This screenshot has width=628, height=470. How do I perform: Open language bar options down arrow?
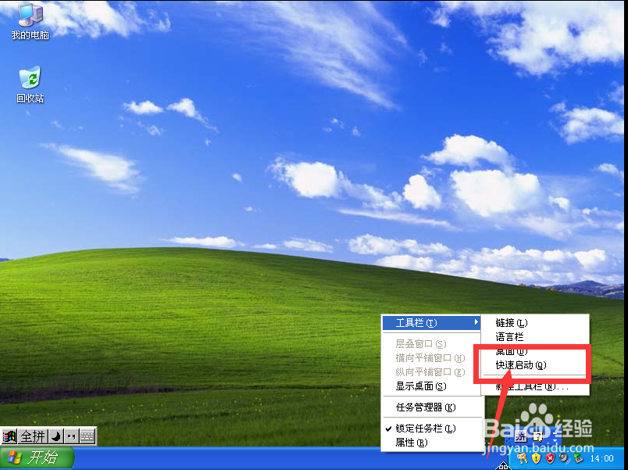555,441
